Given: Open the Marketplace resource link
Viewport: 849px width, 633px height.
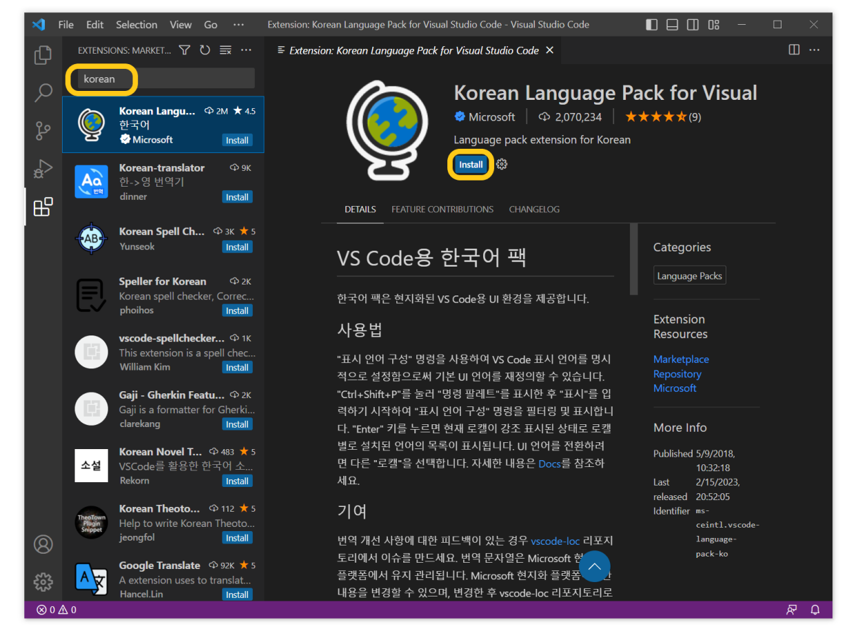Looking at the screenshot, I should tap(681, 360).
